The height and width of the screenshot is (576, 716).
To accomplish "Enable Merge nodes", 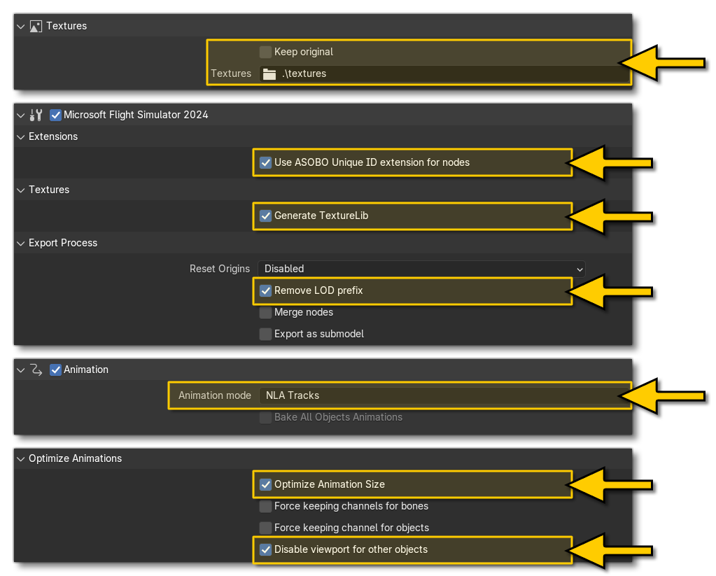I will click(x=265, y=312).
